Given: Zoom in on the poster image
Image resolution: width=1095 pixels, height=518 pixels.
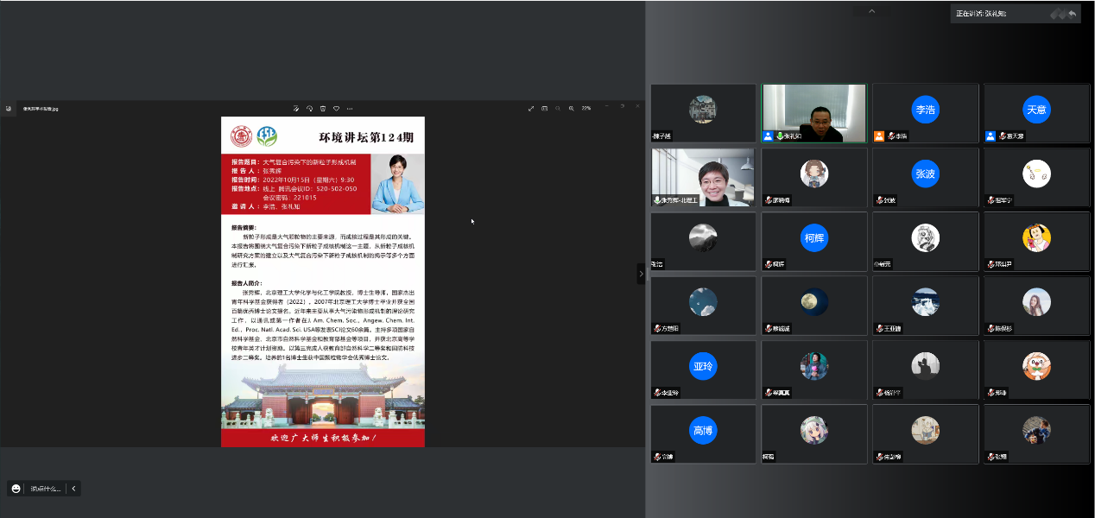Looking at the screenshot, I should click(x=572, y=108).
